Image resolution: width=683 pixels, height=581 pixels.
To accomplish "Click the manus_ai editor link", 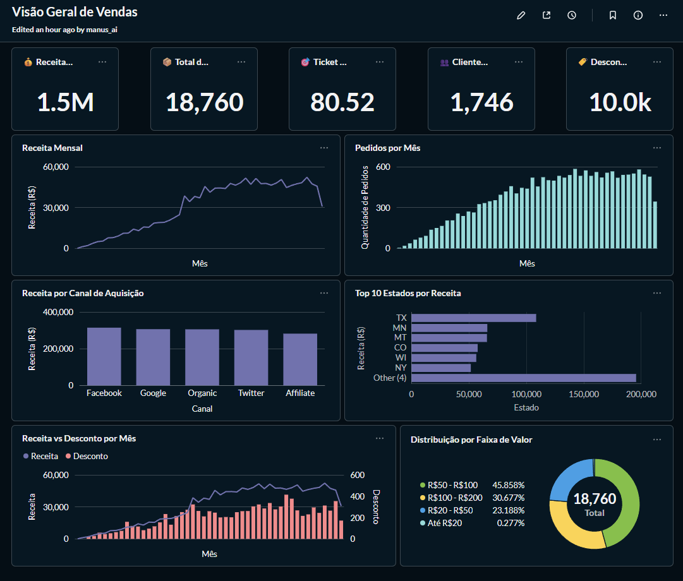I will pyautogui.click(x=101, y=29).
